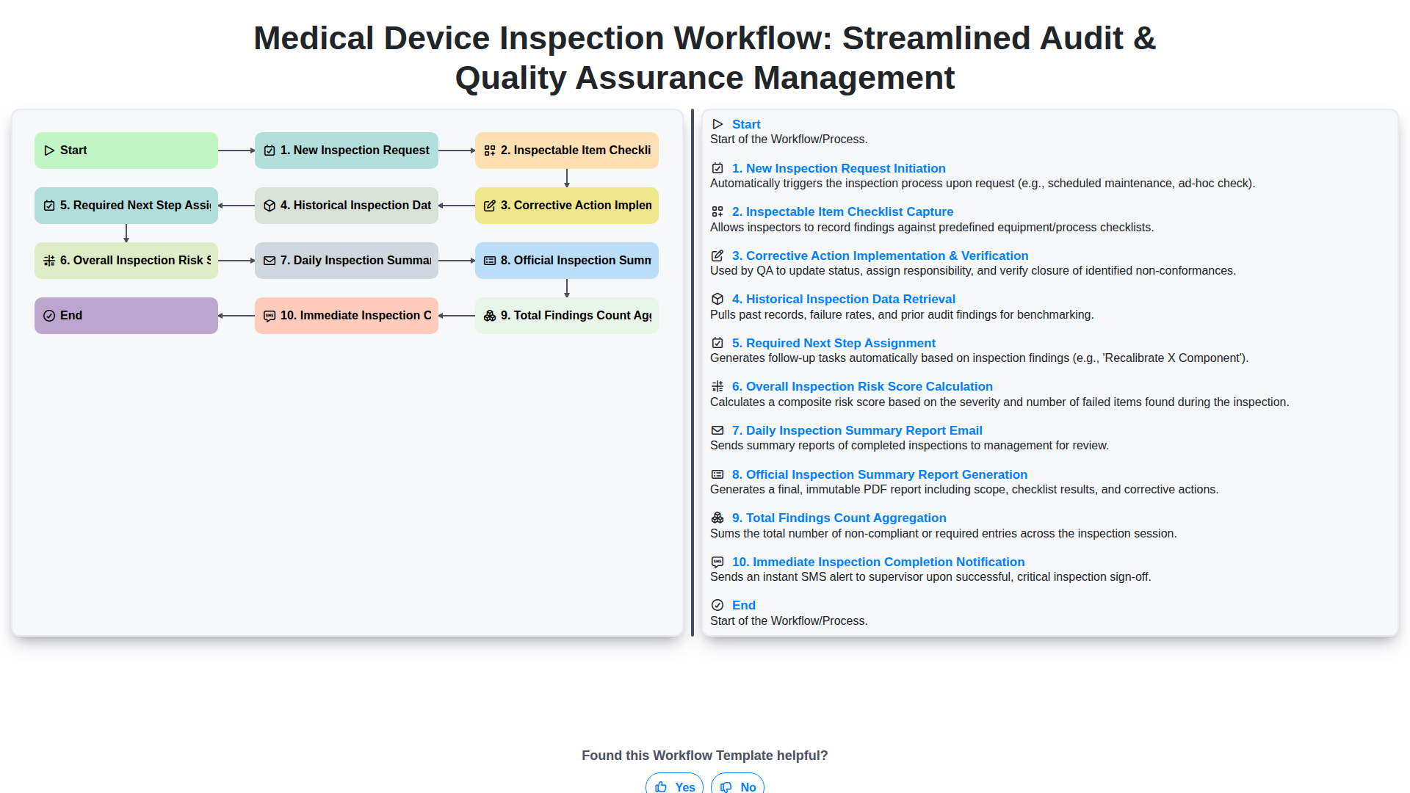Viewport: 1410px width, 793px height.
Task: Open the Required Next Step Assignment link
Action: coord(834,343)
